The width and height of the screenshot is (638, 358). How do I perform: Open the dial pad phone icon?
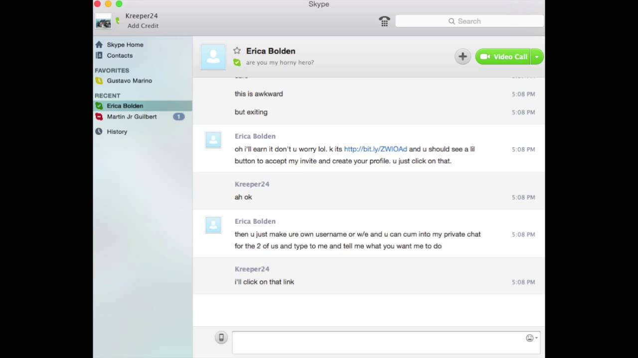(x=384, y=21)
